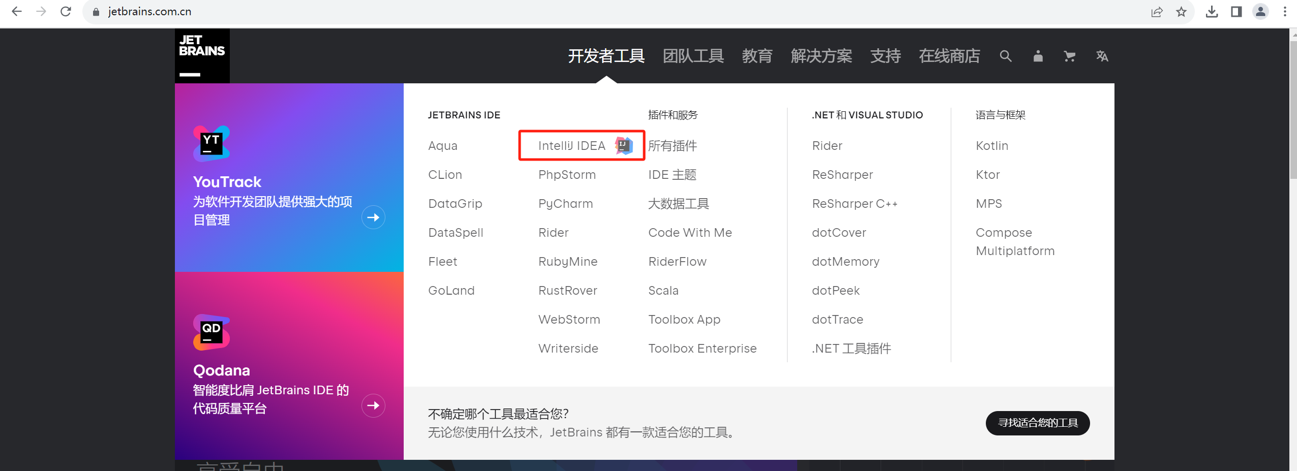The image size is (1297, 471).
Task: Open the dotTrace link
Action: click(x=837, y=320)
